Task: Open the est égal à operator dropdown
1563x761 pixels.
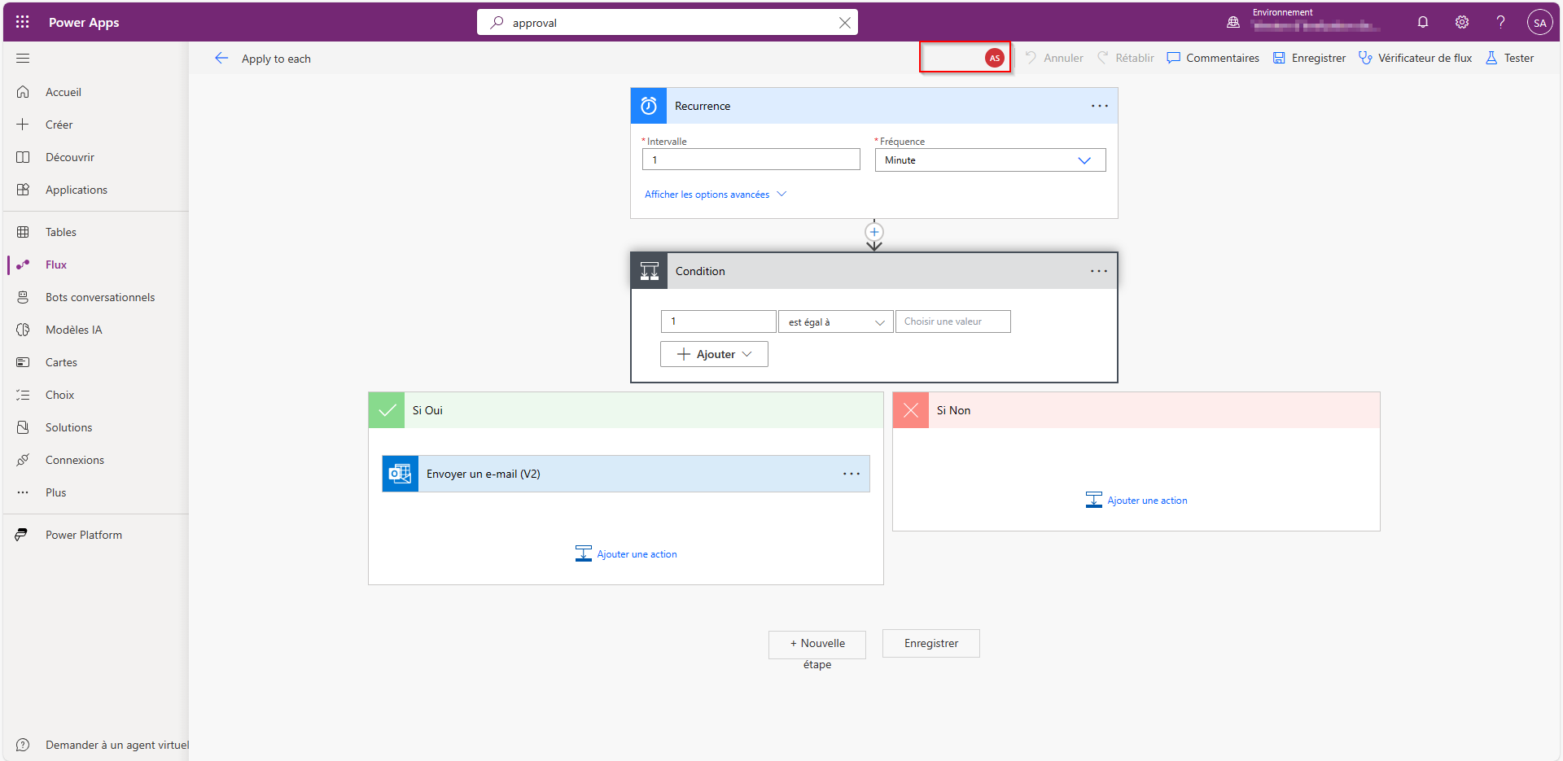Action: (836, 321)
